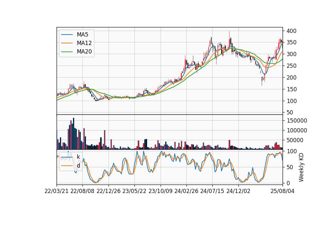Click the 22/03/21 date tick label
This screenshot has height=225, width=314.
click(57, 191)
